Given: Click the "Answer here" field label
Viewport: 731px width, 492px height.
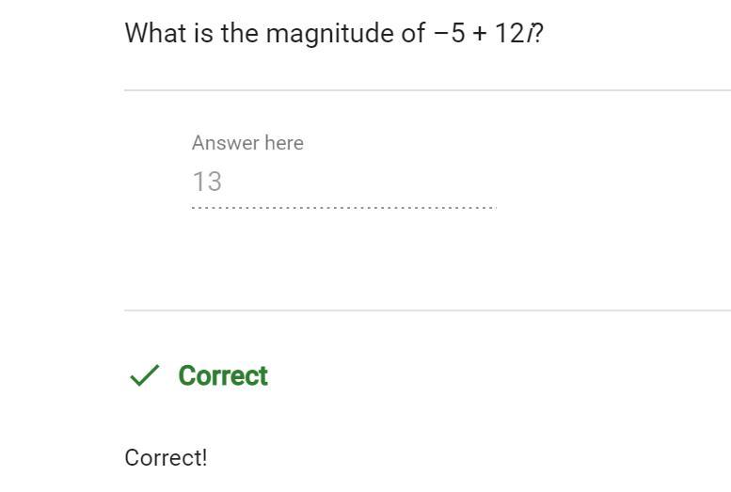Looking at the screenshot, I should 247,143.
